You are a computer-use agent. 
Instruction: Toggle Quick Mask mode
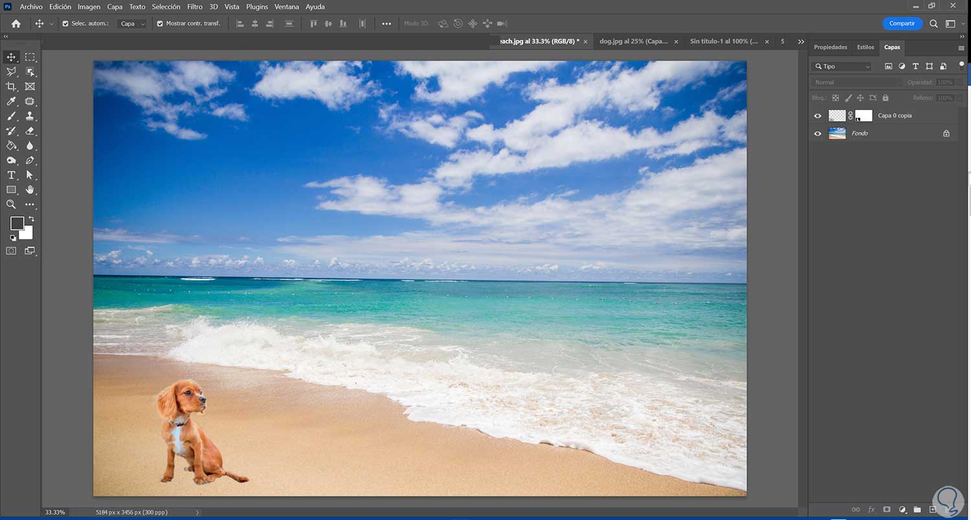tap(11, 251)
